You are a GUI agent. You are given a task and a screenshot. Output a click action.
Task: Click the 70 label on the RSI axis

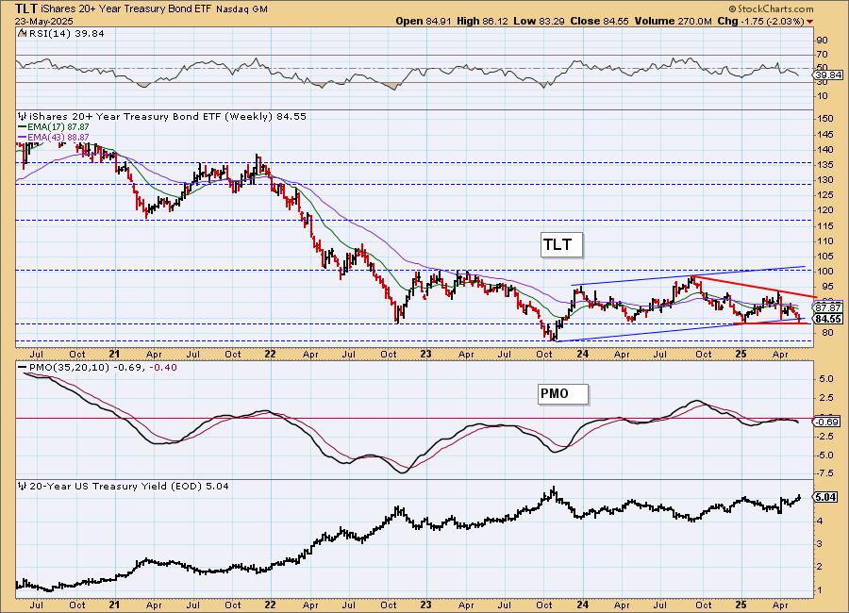[x=823, y=54]
